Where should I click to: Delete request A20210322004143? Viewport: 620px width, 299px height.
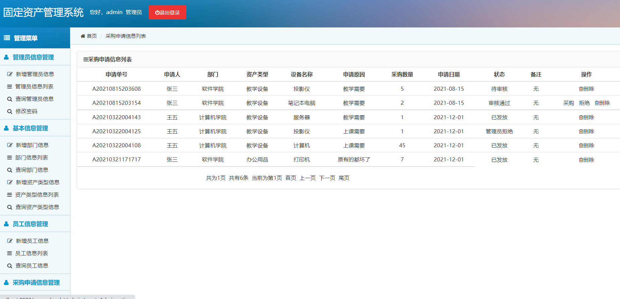[586, 118]
